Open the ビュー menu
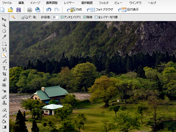The image size is (176, 132). click(x=118, y=3)
